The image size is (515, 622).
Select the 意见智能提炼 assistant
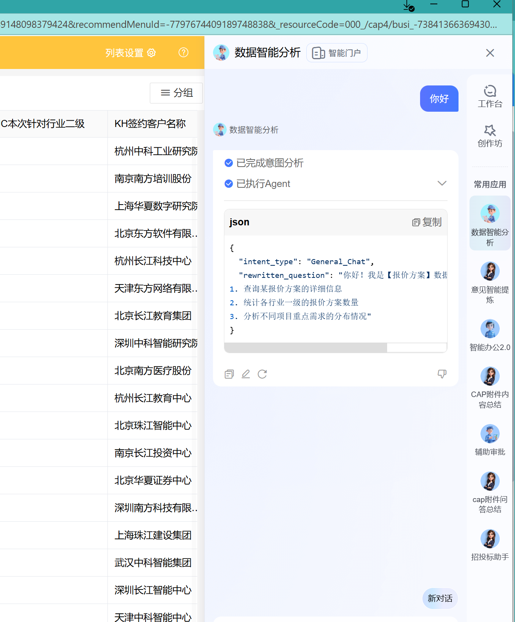[x=490, y=282]
